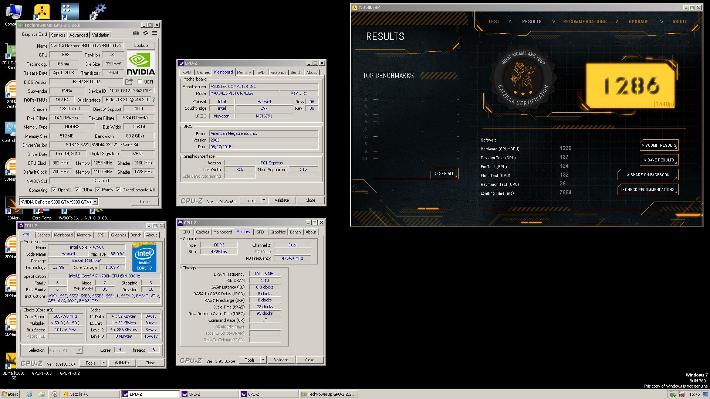Click the Bus Interface question mark icon
The width and height of the screenshot is (710, 399).
click(153, 100)
